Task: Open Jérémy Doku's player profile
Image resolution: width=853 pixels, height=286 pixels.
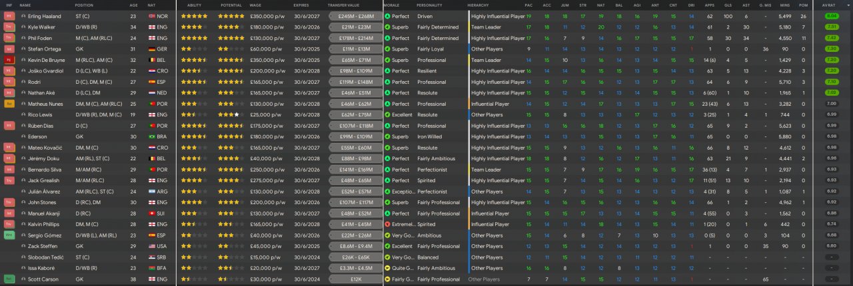Action: tap(43, 158)
